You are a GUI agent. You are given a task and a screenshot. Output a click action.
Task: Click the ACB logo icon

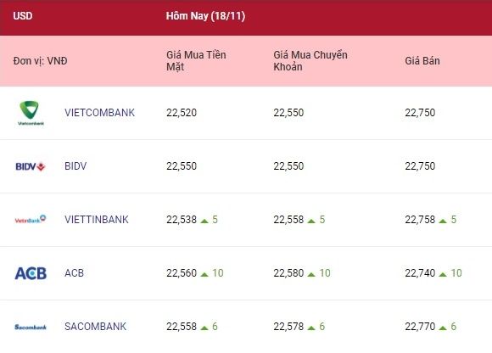(x=31, y=273)
